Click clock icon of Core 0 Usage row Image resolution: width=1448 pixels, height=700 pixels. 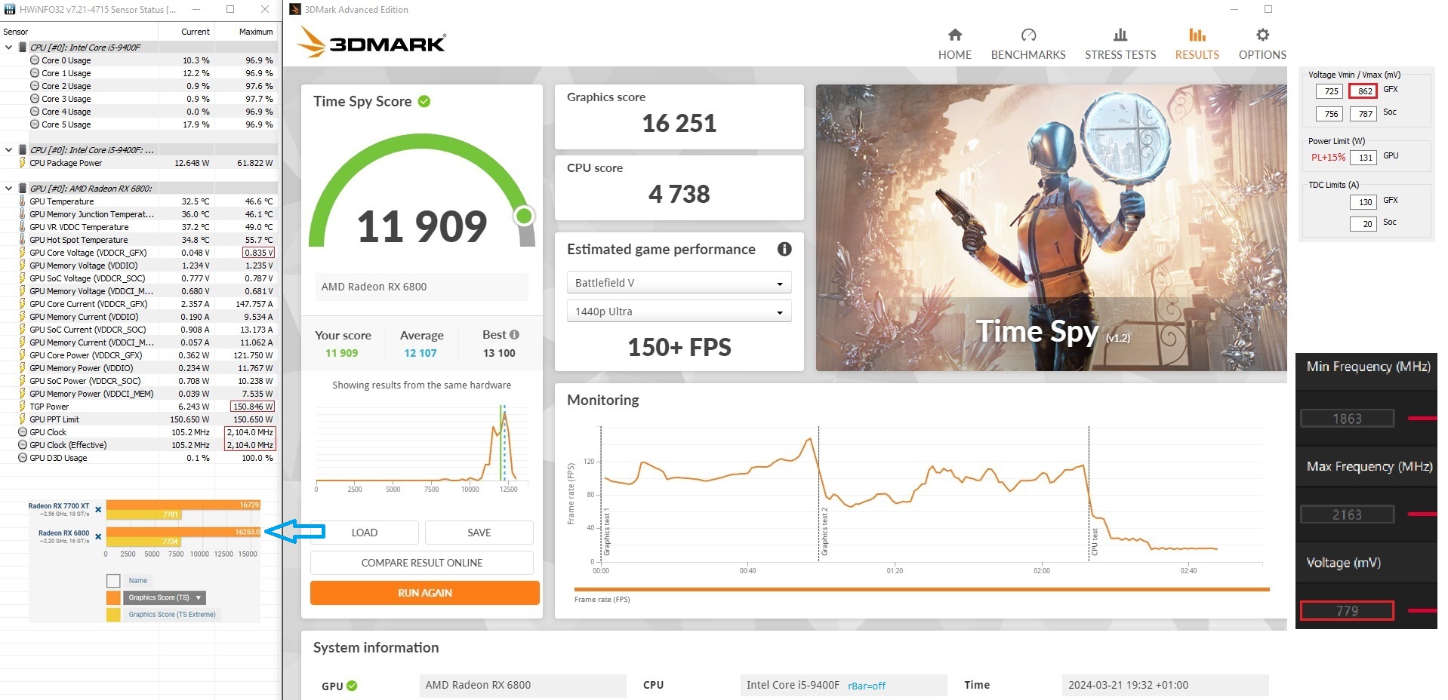[x=35, y=60]
